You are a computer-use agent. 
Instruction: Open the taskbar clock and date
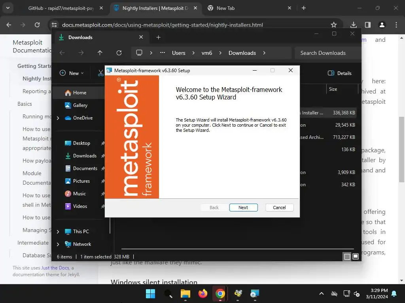[377, 294]
